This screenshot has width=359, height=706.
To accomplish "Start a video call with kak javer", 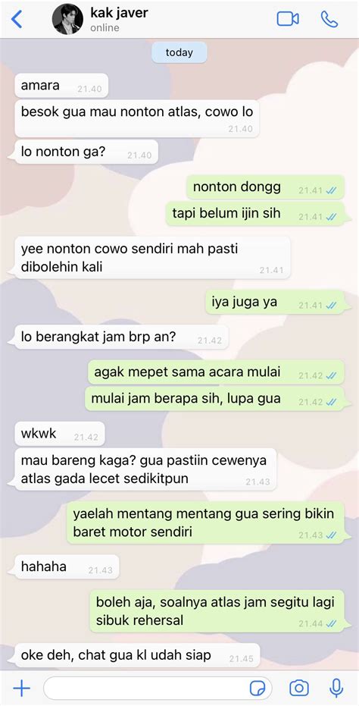I will (x=288, y=19).
